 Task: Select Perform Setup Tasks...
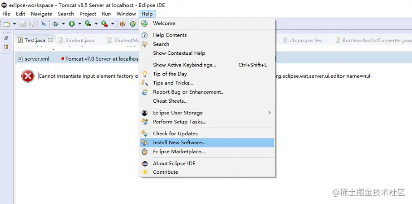207,122
